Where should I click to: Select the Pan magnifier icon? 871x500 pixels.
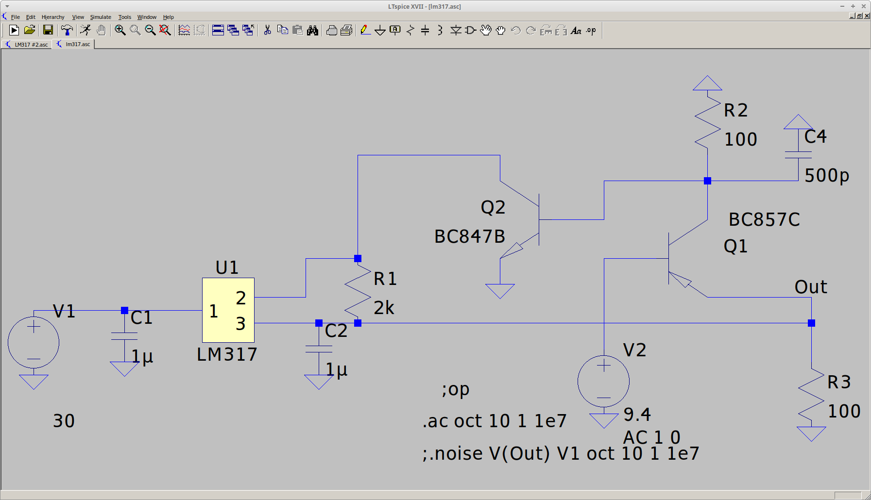tap(135, 30)
